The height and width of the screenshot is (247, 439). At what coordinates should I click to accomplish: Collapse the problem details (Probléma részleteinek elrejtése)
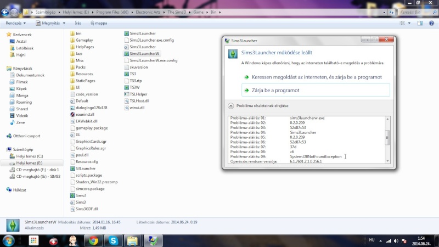click(x=258, y=106)
